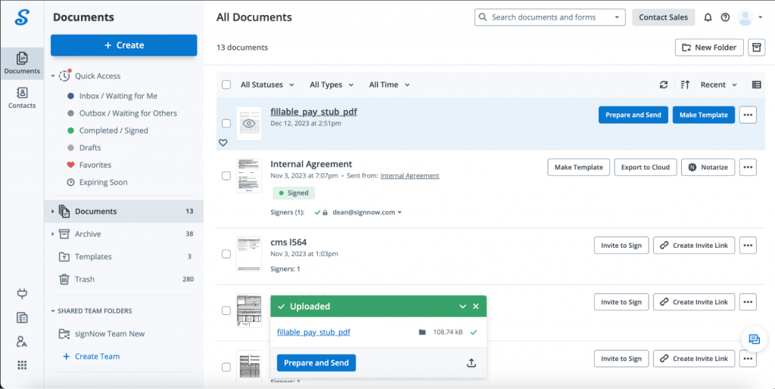
Task: Open the Contacts sidebar tab
Action: pyautogui.click(x=22, y=97)
